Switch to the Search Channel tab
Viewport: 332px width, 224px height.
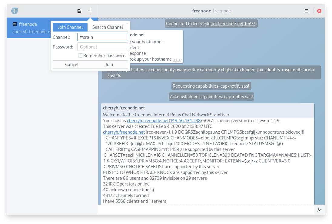[108, 27]
